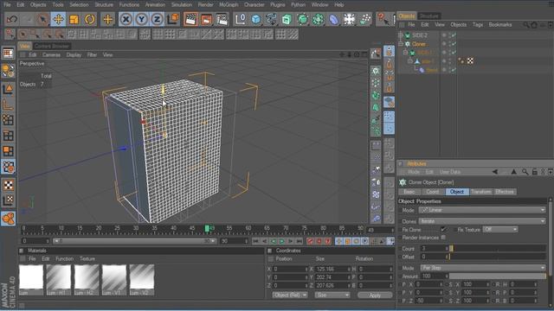Adjust the Amount slider
The height and width of the screenshot is (311, 554).
pyautogui.click(x=498, y=276)
